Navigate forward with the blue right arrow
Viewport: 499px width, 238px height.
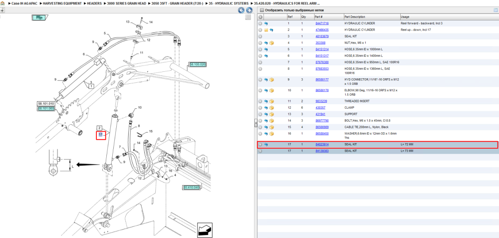point(249,10)
